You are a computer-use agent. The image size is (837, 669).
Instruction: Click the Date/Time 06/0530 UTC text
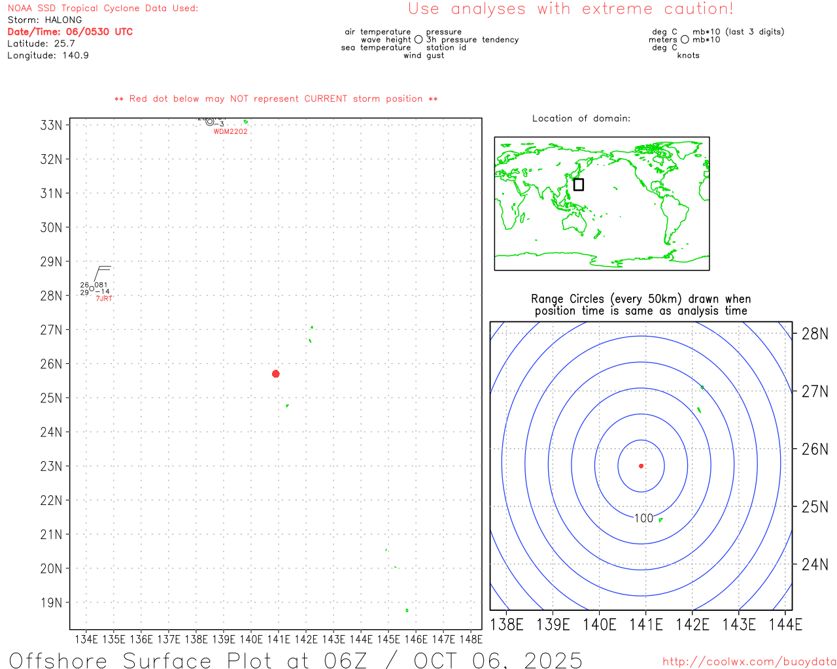click(x=70, y=32)
